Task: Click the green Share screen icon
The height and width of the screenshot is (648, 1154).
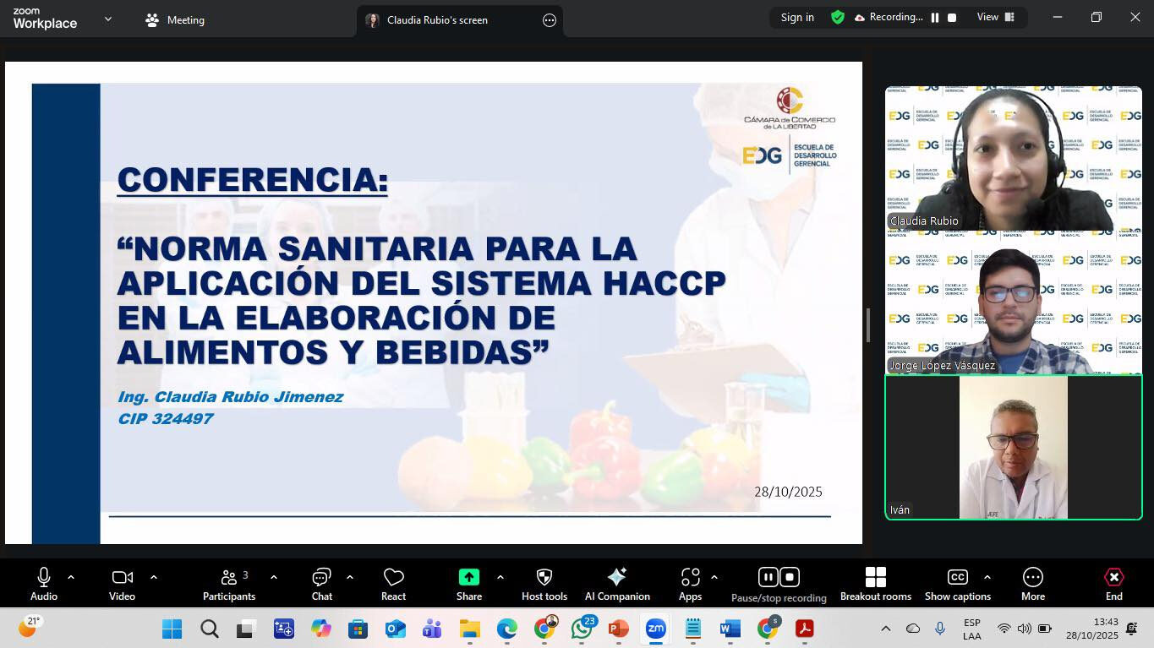Action: 469,577
